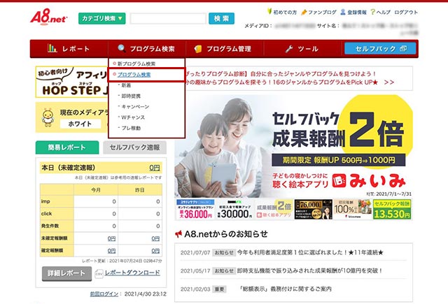
Task: Click the プログラム管理 folder icon
Action: click(x=198, y=49)
